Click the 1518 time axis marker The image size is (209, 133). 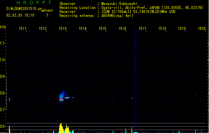(x=162, y=29)
